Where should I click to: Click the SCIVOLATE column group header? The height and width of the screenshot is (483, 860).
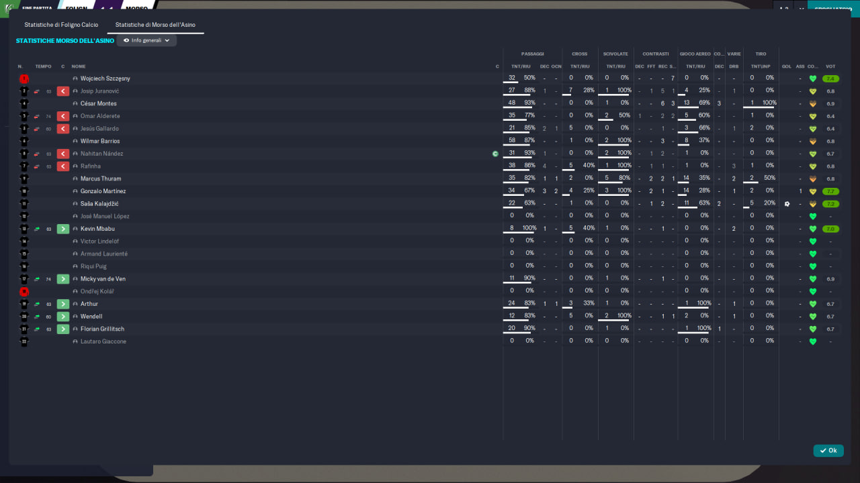pos(615,54)
